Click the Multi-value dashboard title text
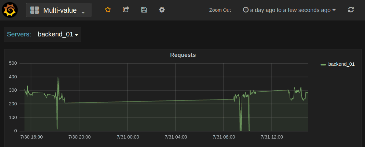This screenshot has width=365, height=147. 60,10
